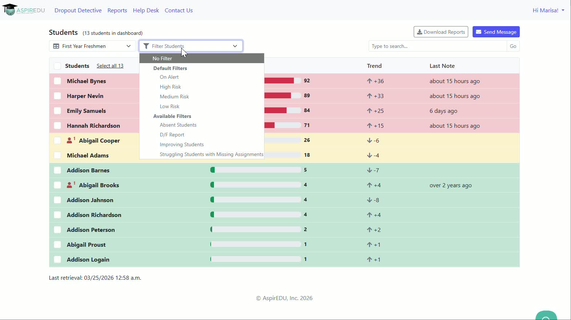Click the down arrow trend for Addison Jahnson
This screenshot has height=320, width=571.
[369, 200]
